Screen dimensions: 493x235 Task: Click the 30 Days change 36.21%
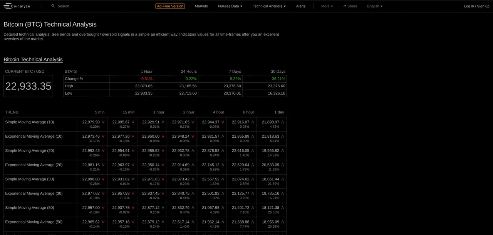pos(278,79)
